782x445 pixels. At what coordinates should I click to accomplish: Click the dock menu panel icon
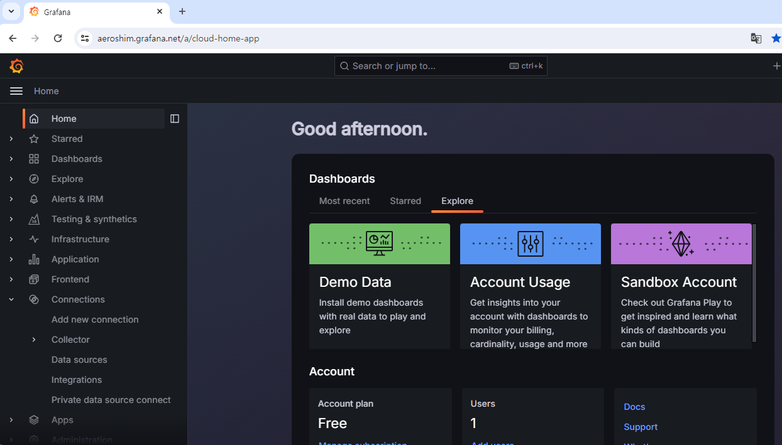[175, 119]
